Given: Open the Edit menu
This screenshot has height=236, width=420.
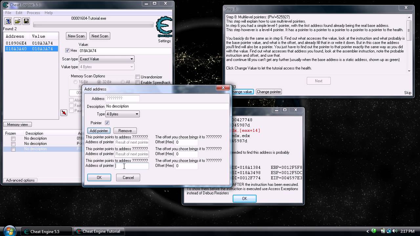Looking at the screenshot, I should (19, 13).
